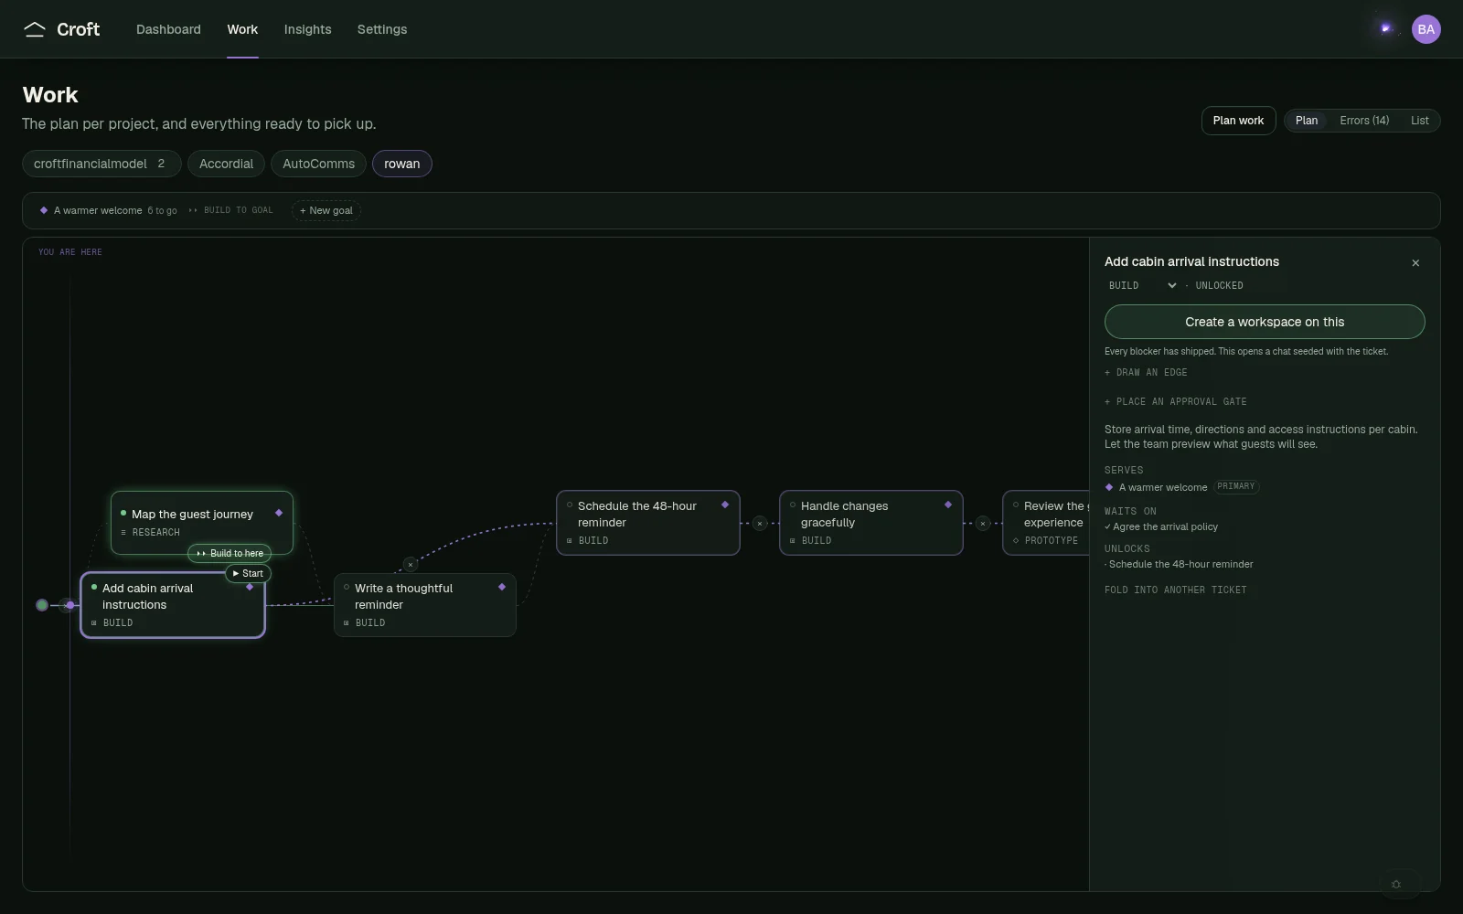Select the rowan project chip
This screenshot has width=1463, height=914.
coord(402,164)
